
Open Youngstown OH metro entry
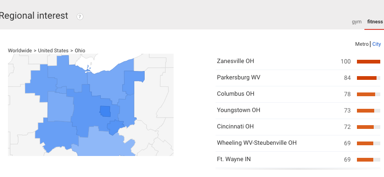[x=298, y=111]
